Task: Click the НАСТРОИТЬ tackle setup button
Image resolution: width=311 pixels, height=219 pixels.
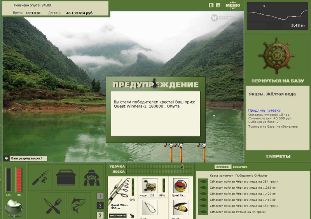Action: tap(118, 215)
